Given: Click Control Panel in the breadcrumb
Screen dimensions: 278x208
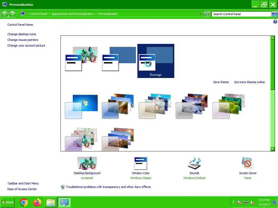Looking at the screenshot, I should (x=38, y=14).
